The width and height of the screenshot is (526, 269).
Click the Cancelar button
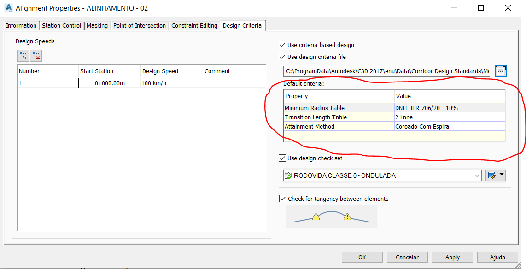point(407,257)
